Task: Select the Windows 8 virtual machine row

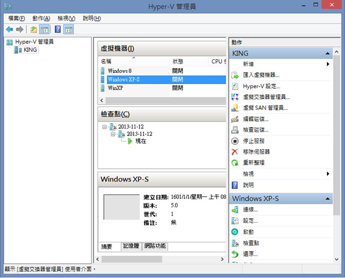Action: point(163,71)
